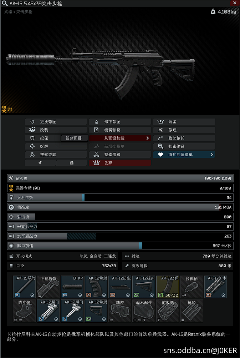
Task: Click the AK-103 magazine slot showing 30/30
Action: pyautogui.click(x=168, y=287)
